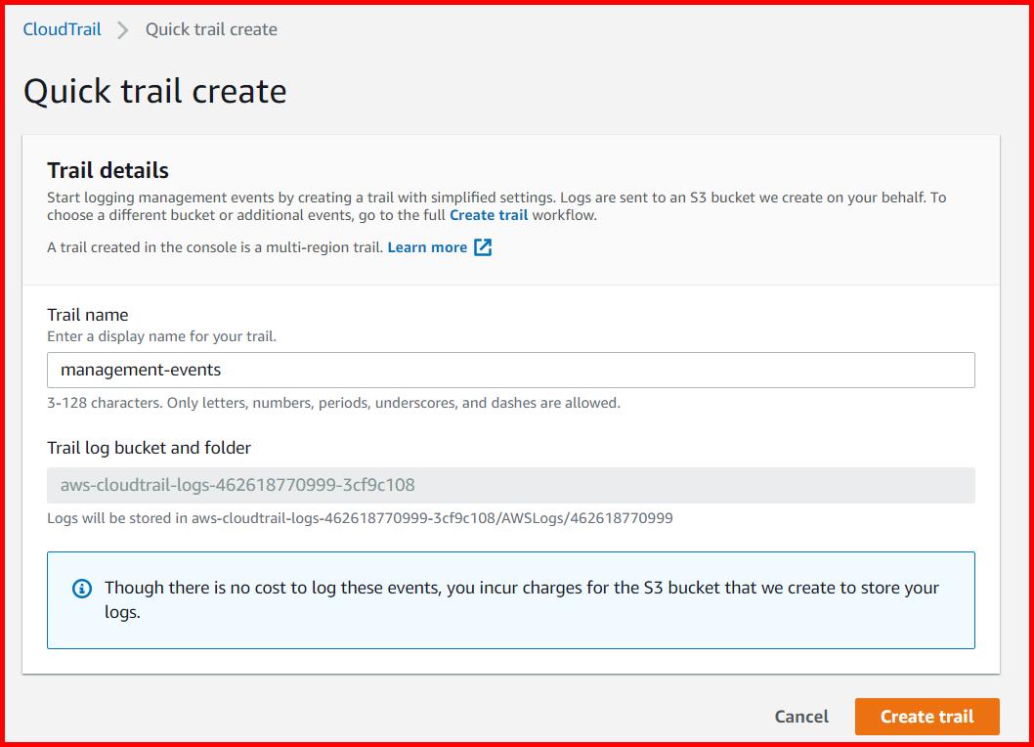Open the full Create trail workflow link
This screenshot has width=1034, height=747.
[x=489, y=215]
